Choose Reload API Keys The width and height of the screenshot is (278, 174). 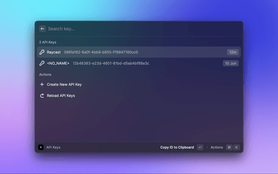click(x=61, y=95)
